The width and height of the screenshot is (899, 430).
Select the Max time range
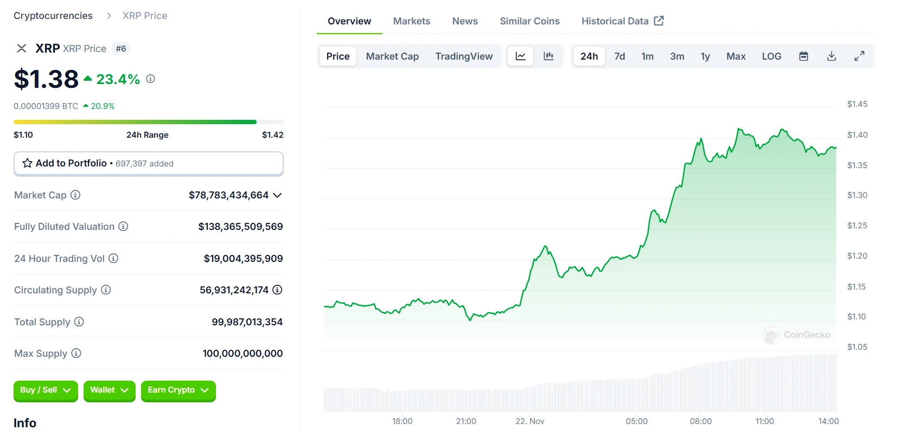pyautogui.click(x=736, y=56)
